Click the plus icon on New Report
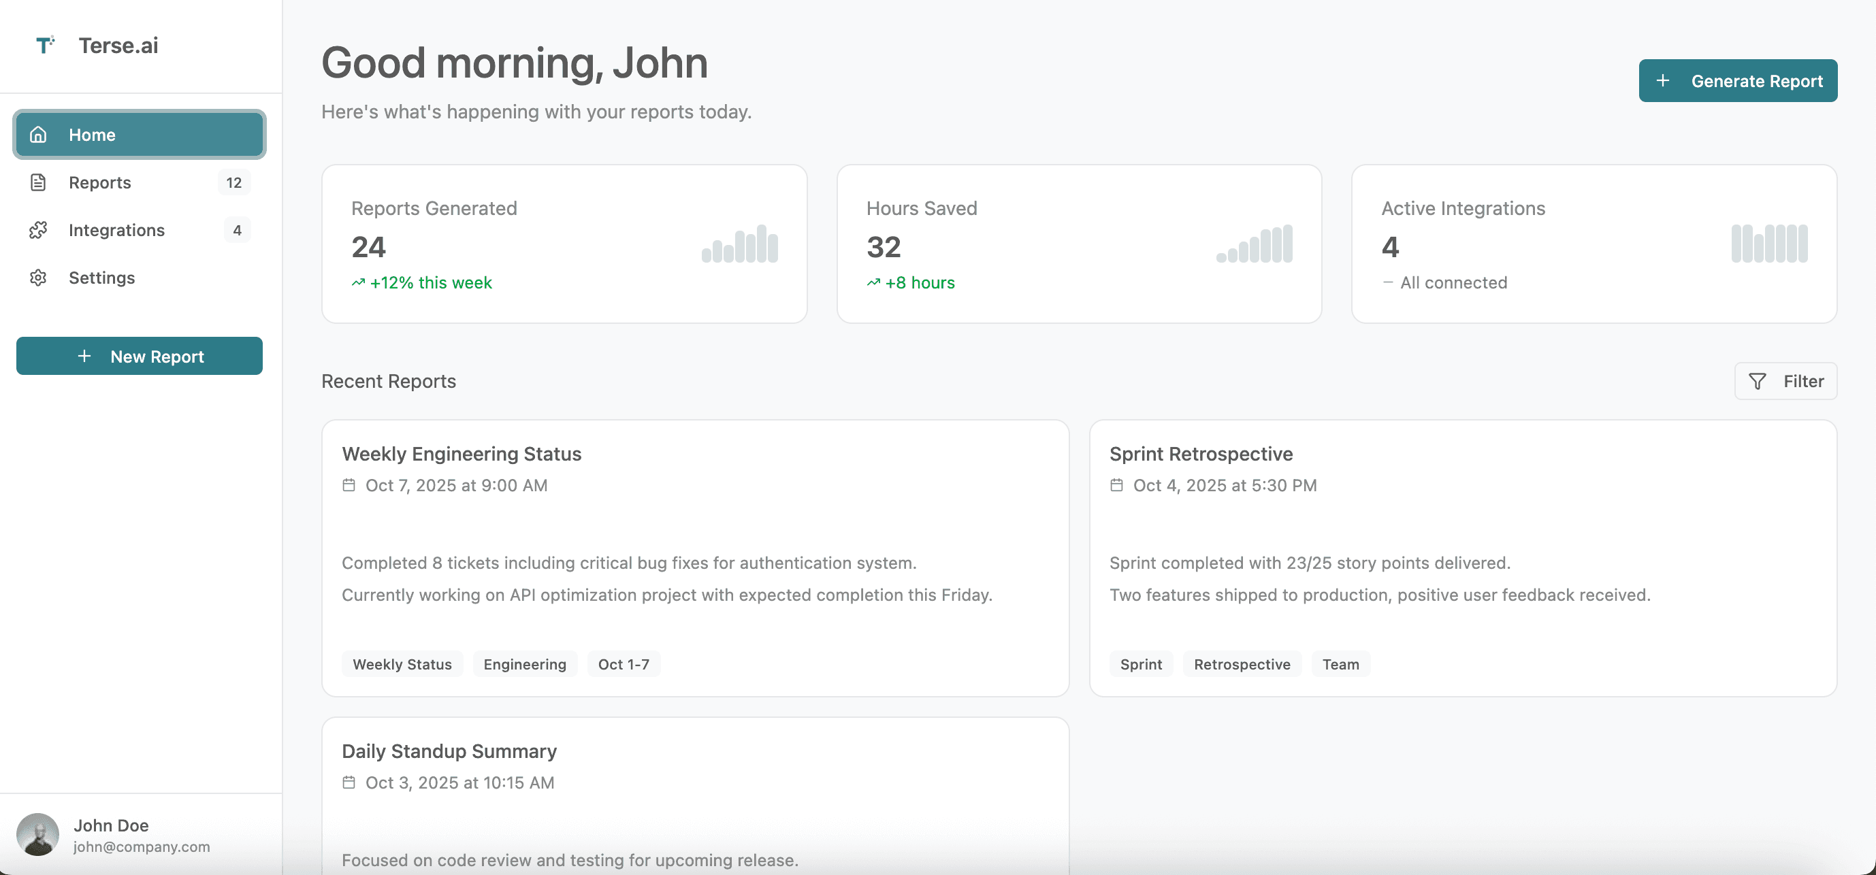 pyautogui.click(x=84, y=356)
